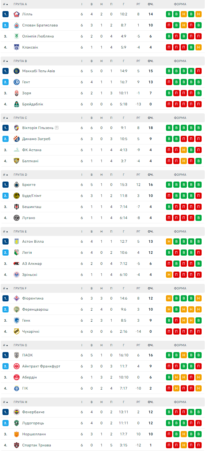Click Астон Вілла's first orange Н form badge
This screenshot has height=451, width=205.
pos(169,241)
